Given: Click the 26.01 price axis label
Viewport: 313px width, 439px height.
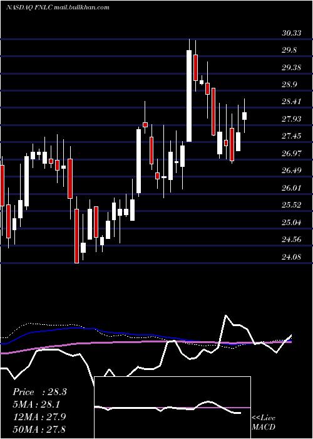Looking at the screenshot, I should [x=292, y=188].
